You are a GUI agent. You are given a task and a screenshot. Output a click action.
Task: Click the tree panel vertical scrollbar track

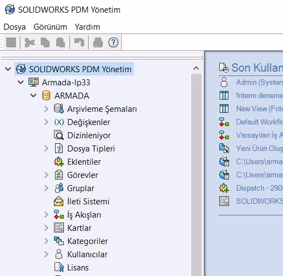tap(197, 175)
